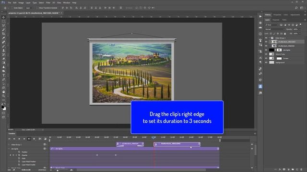The width and height of the screenshot is (307, 172).
Task: Switch to the Paths tab
Action: (x=284, y=20)
